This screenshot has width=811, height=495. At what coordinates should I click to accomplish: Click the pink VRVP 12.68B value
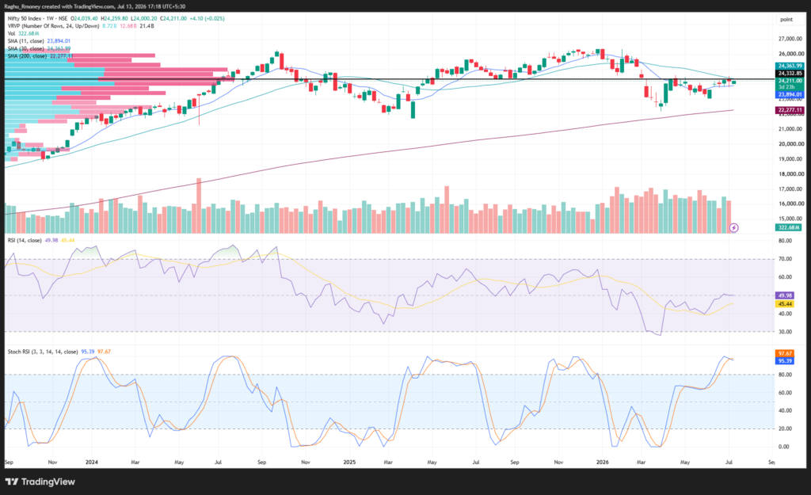coord(128,26)
